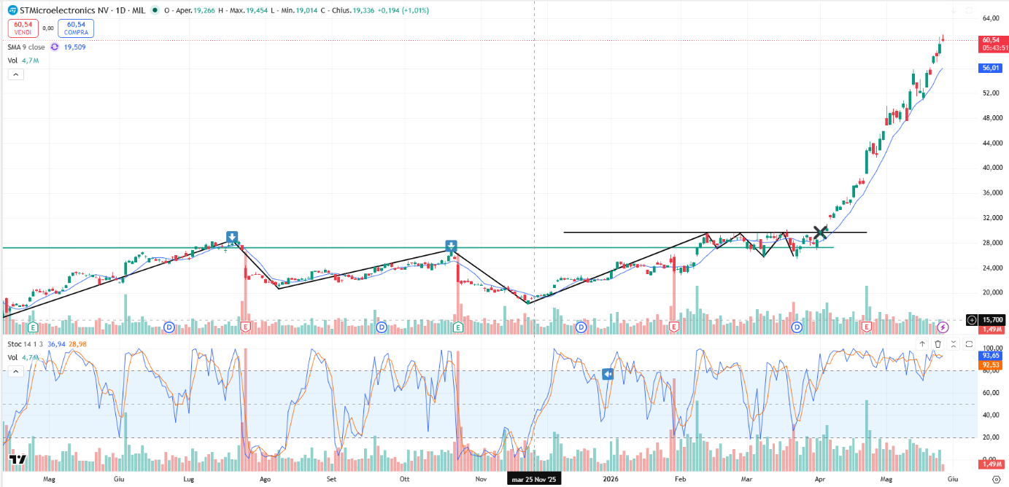Delete the stochastic pane with trash icon
Screen dimensions: 1009x487
[x=938, y=344]
